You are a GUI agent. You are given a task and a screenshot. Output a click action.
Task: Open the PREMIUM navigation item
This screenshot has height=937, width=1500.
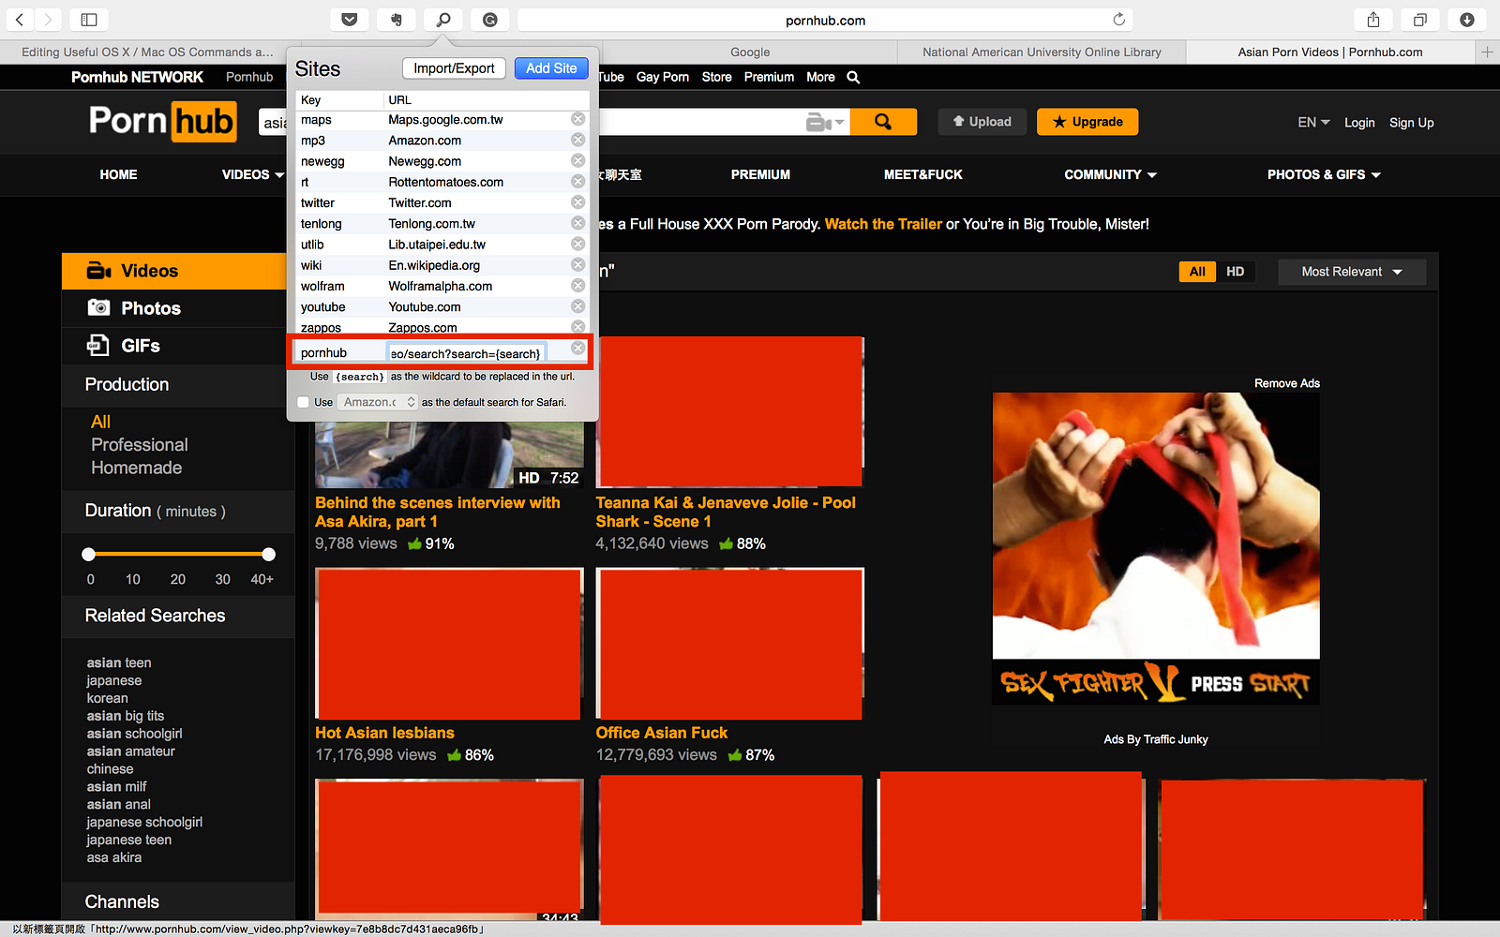(x=760, y=174)
